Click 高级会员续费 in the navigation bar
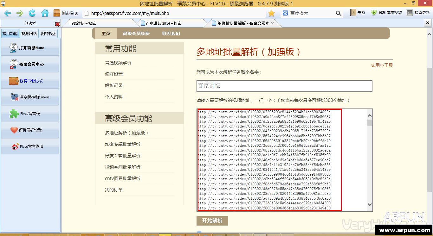Image resolution: width=433 pixels, height=236 pixels. 136,34
